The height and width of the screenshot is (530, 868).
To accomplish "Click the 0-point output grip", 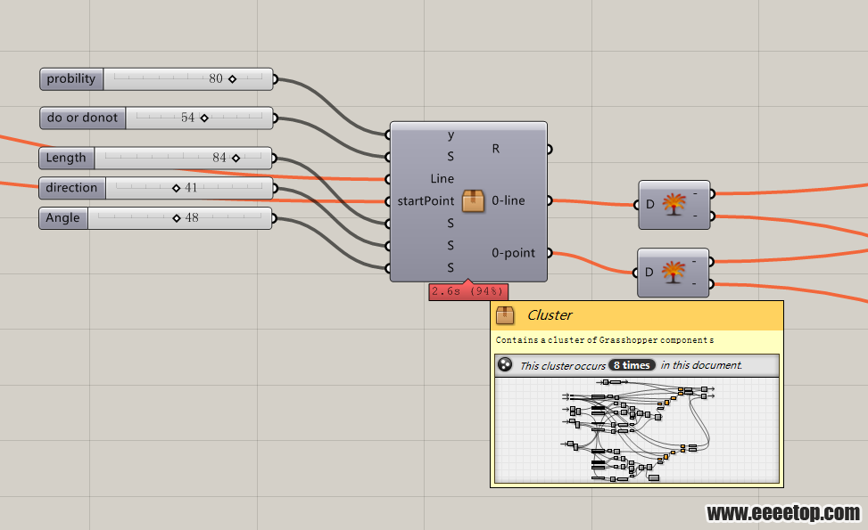I will point(550,253).
